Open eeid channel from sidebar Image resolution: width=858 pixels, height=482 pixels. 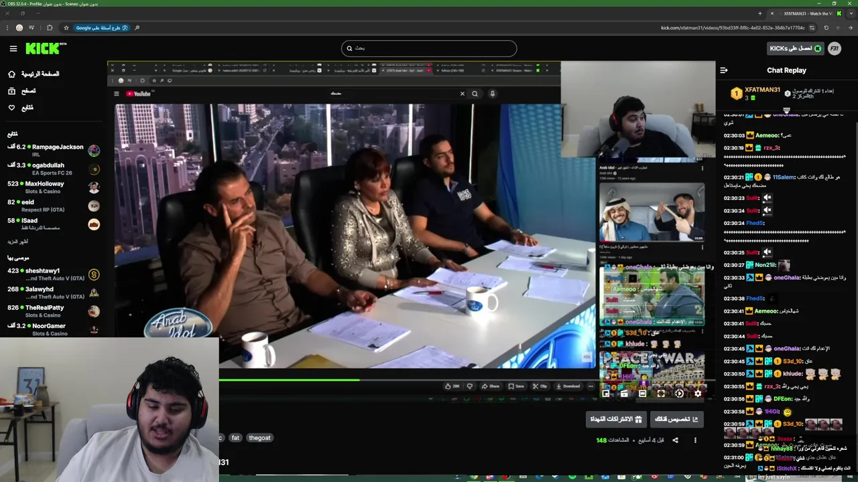[54, 206]
